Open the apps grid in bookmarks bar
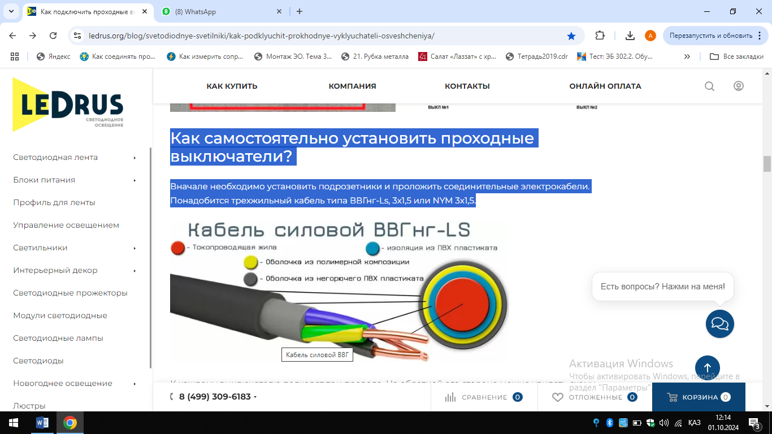The width and height of the screenshot is (772, 434). [15, 57]
